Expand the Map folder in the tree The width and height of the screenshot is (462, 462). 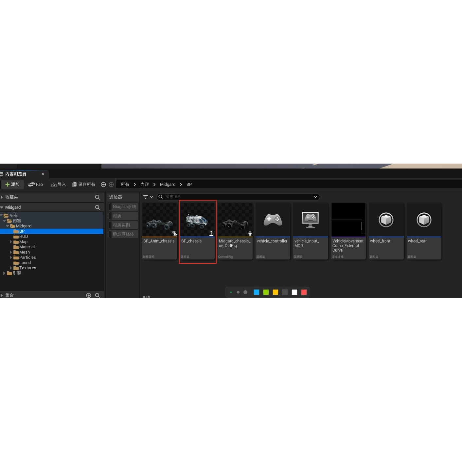[11, 242]
